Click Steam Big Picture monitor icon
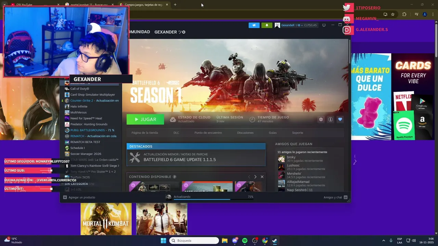This screenshot has height=246, width=438. [x=324, y=25]
